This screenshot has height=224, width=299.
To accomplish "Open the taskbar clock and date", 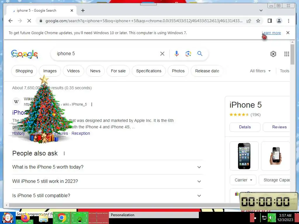I will pyautogui.click(x=285, y=218).
